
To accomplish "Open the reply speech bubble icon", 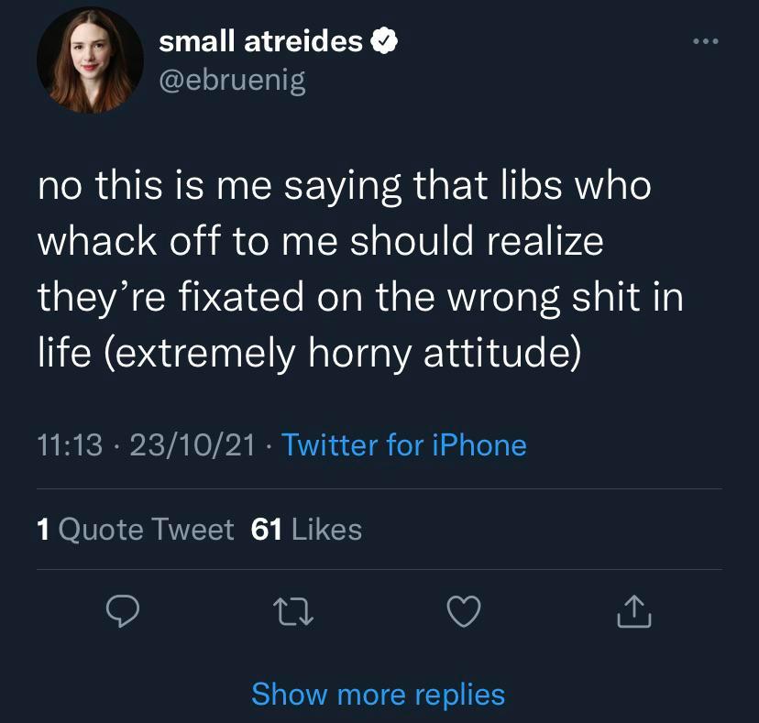I will pos(121,613).
